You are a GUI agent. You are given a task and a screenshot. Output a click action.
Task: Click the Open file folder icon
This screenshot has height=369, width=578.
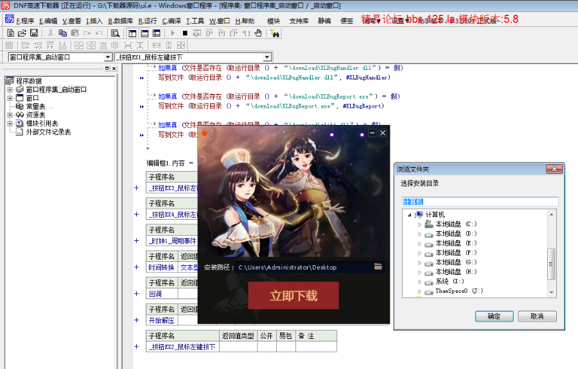tap(22, 33)
